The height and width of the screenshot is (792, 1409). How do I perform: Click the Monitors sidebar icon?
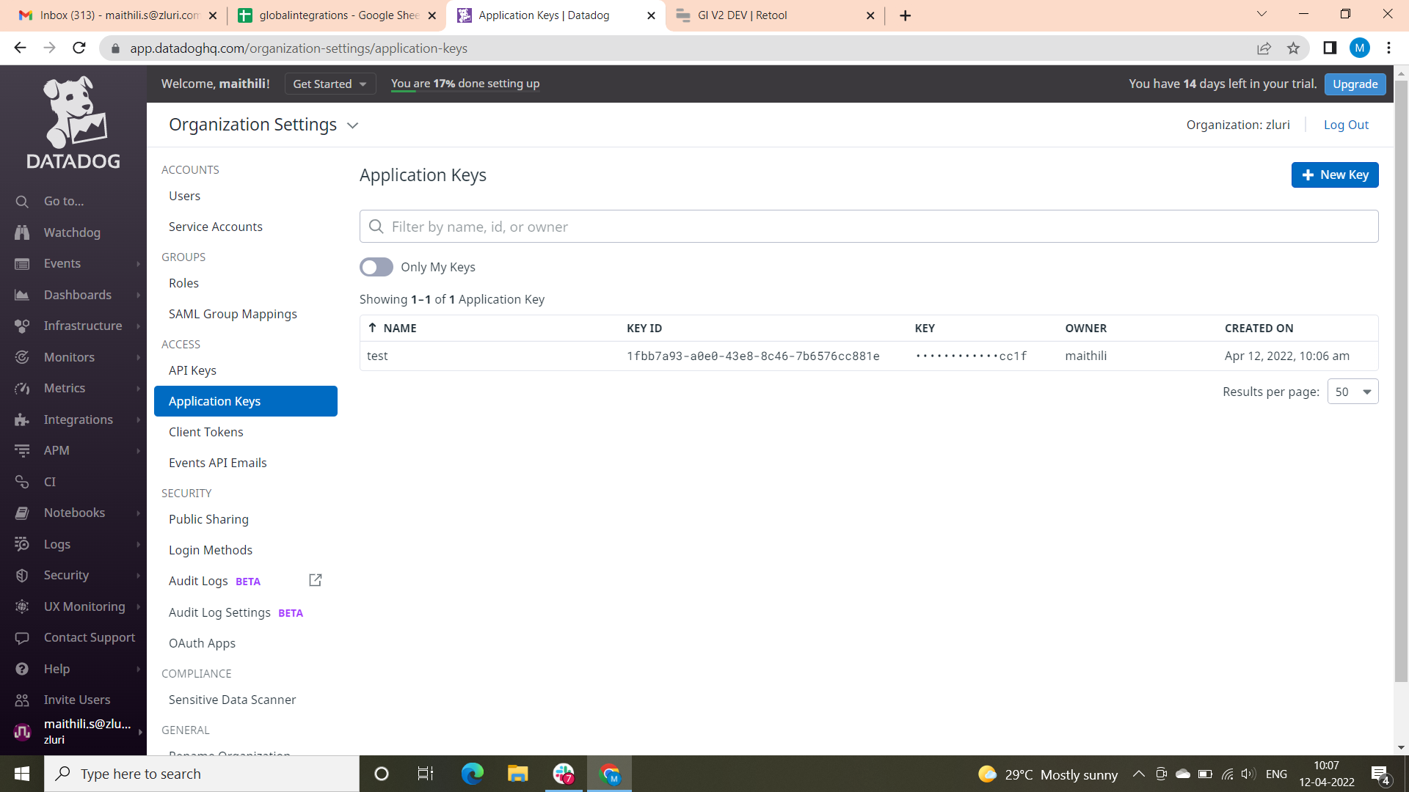coord(22,357)
